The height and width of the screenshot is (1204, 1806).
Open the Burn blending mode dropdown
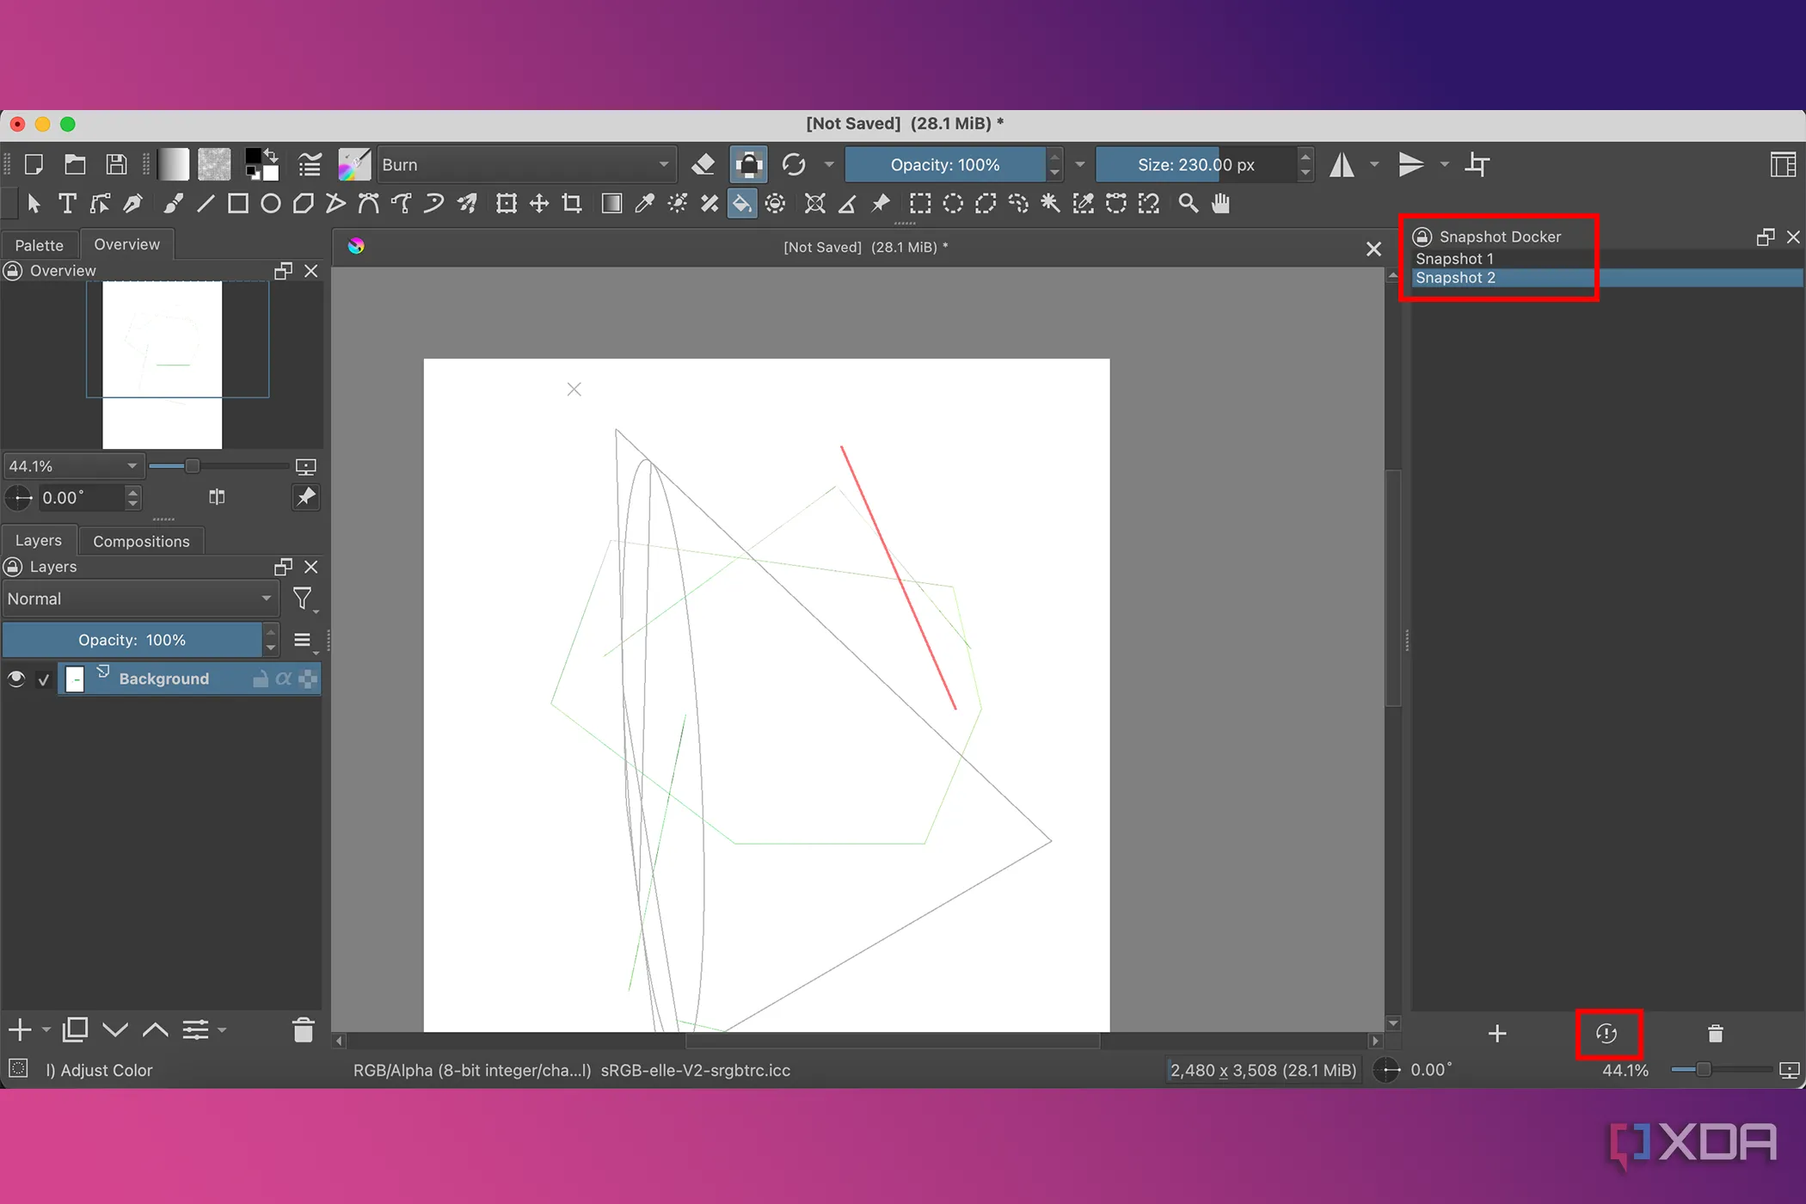525,164
